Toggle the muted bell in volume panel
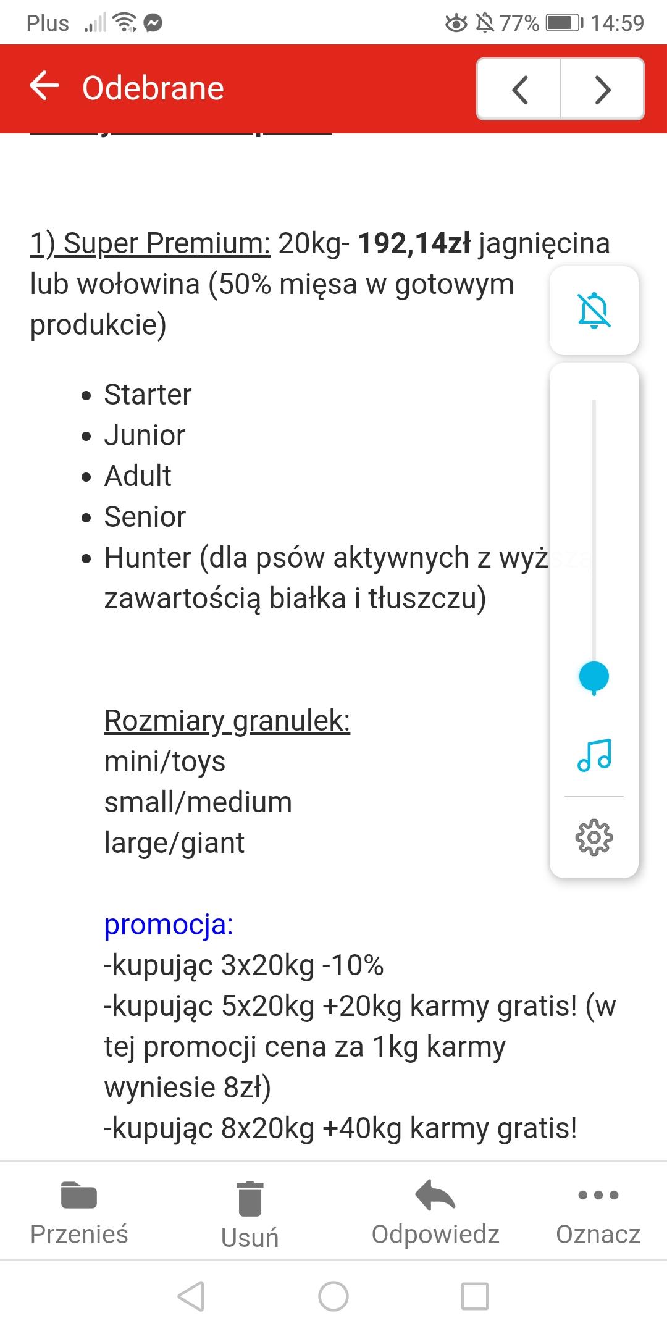The height and width of the screenshot is (1334, 667). [594, 311]
